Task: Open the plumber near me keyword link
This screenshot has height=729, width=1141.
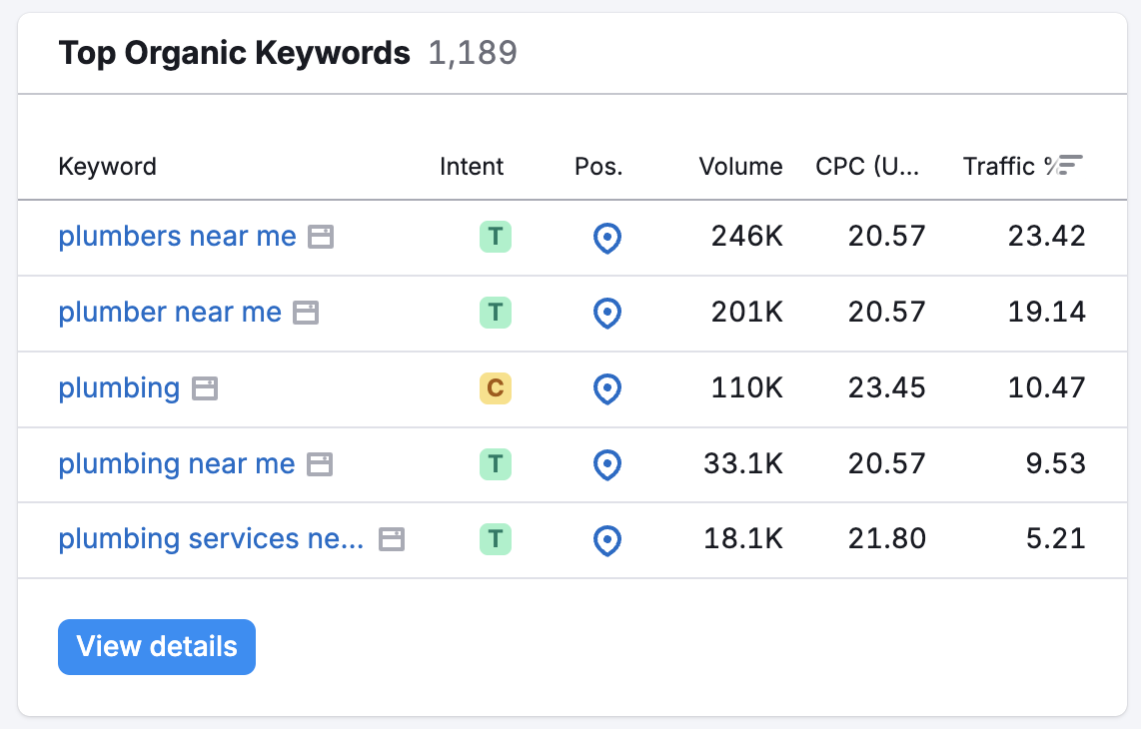Action: (x=170, y=313)
